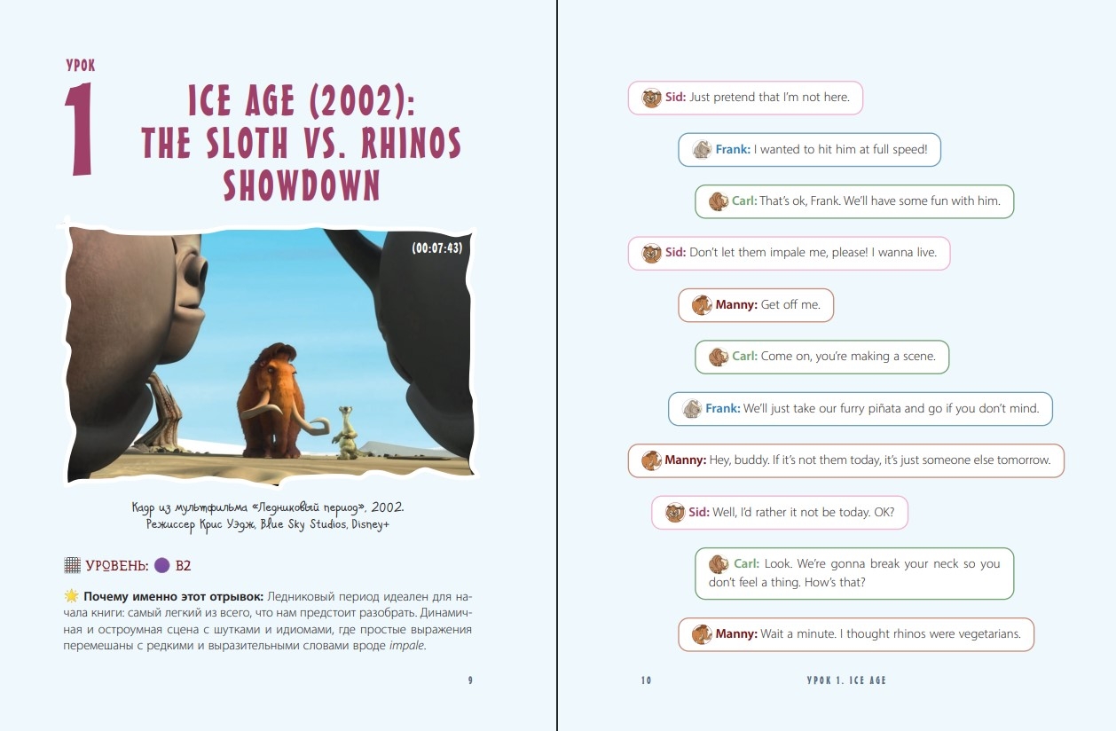
Task: Click the grid icon beside УРОВЕНЬ
Action: tap(73, 565)
